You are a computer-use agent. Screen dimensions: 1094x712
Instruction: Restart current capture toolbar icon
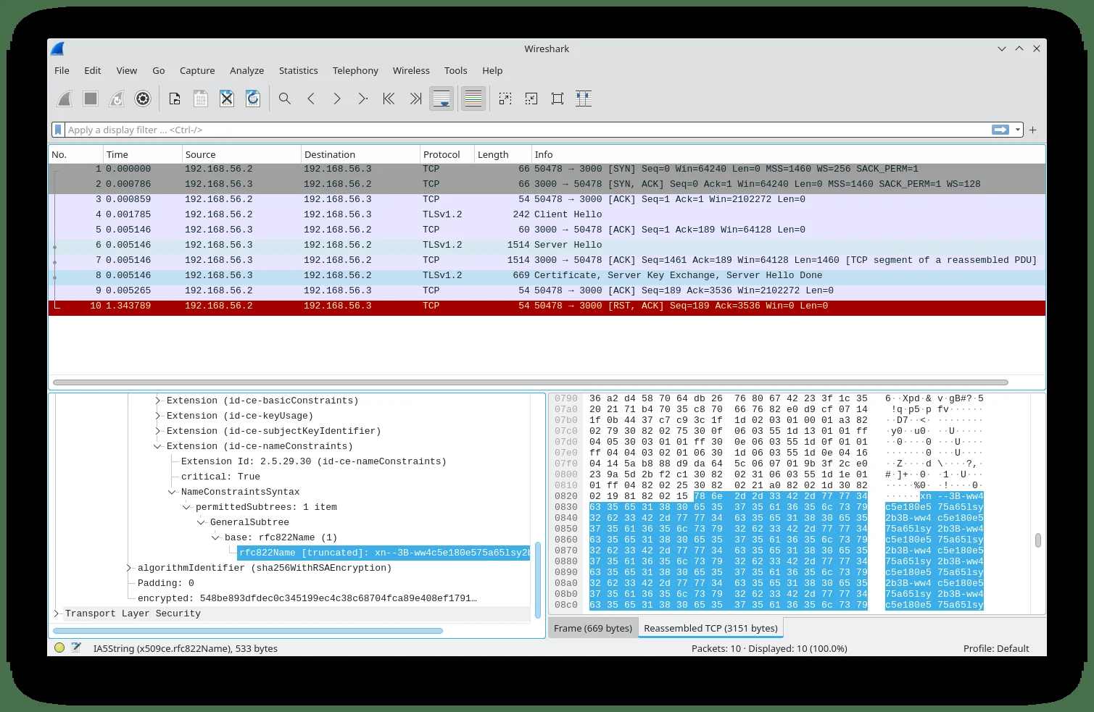pyautogui.click(x=117, y=99)
